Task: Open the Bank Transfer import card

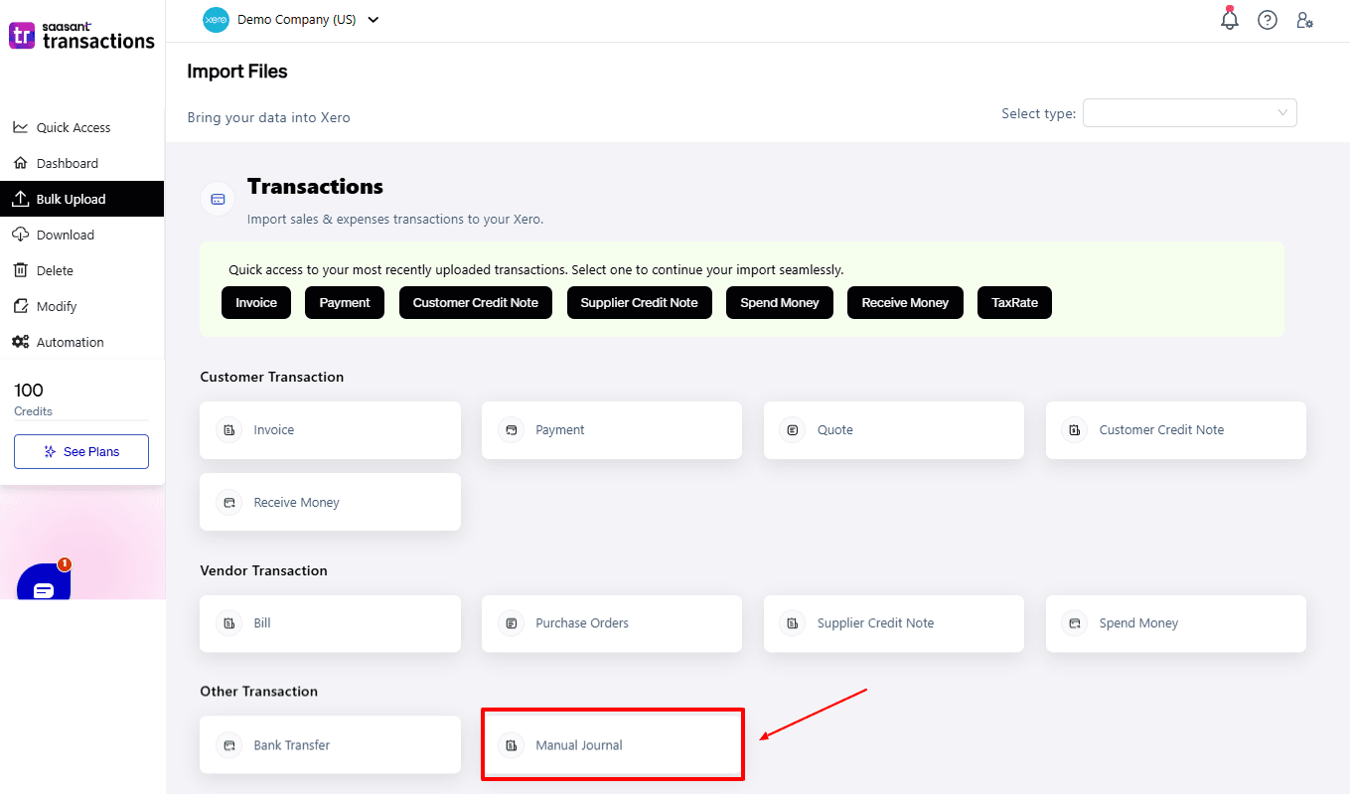Action: pos(330,744)
